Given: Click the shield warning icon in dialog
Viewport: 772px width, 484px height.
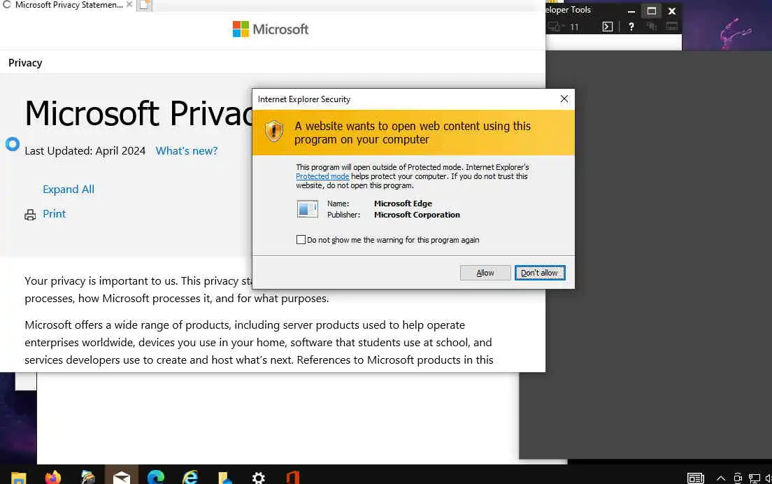Looking at the screenshot, I should 273,131.
